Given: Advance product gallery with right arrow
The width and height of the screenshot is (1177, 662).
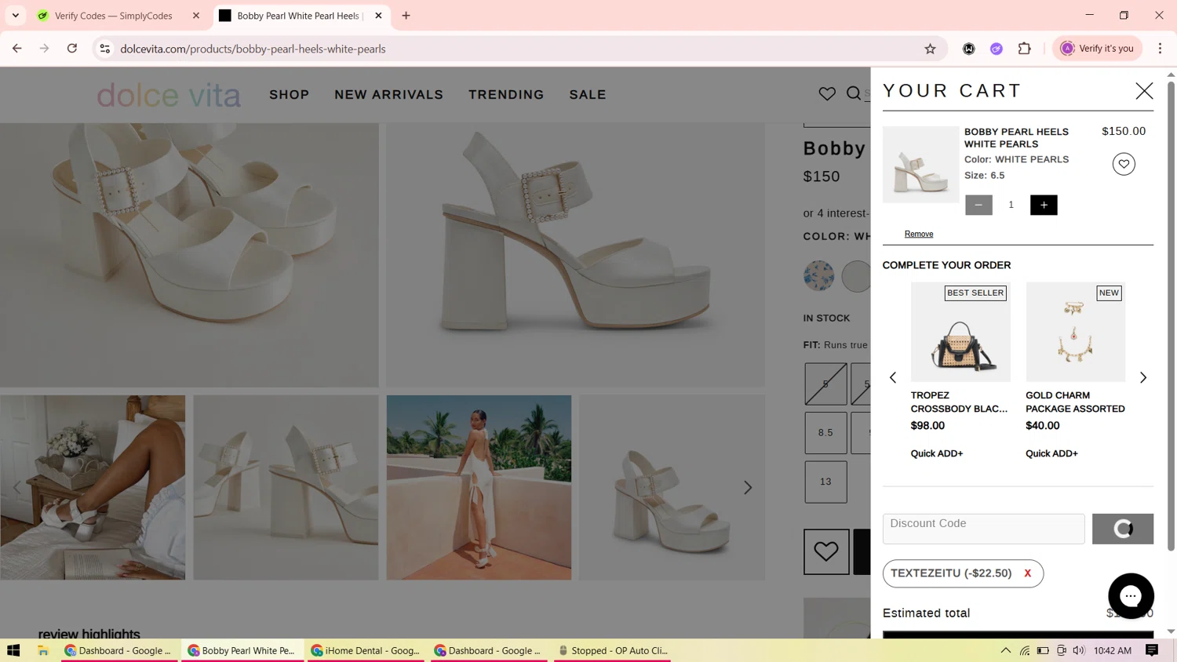Looking at the screenshot, I should [748, 488].
